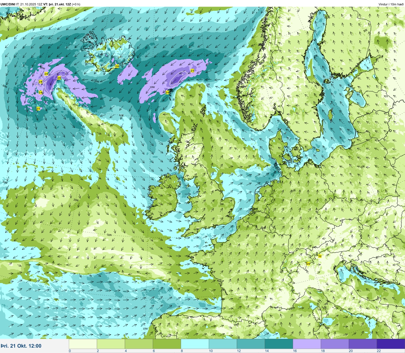Click the 18–20 medium purple legend swatch
The height and width of the screenshot is (353, 405).
[x=335, y=344]
